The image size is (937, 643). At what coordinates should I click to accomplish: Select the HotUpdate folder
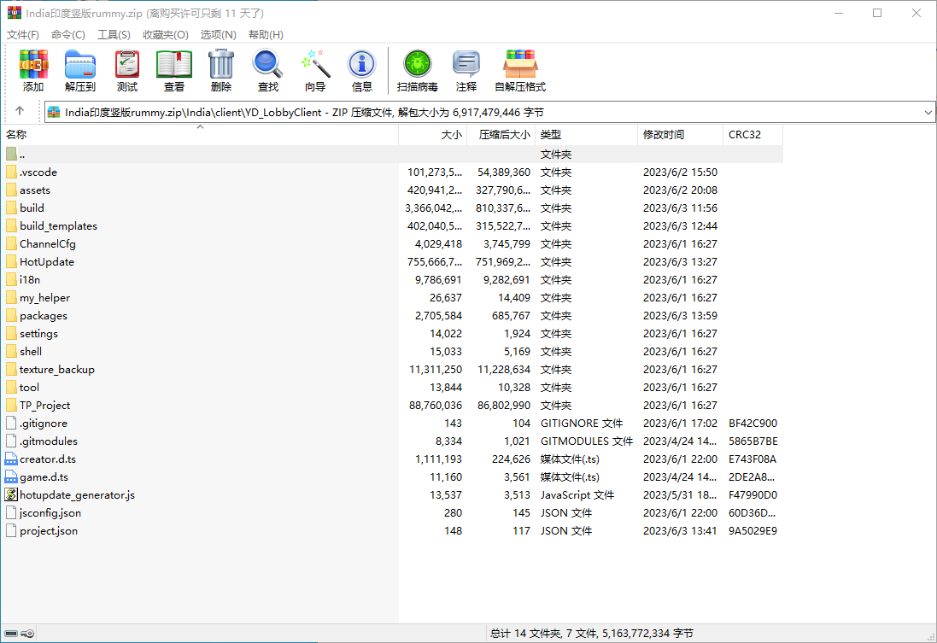pyautogui.click(x=47, y=262)
